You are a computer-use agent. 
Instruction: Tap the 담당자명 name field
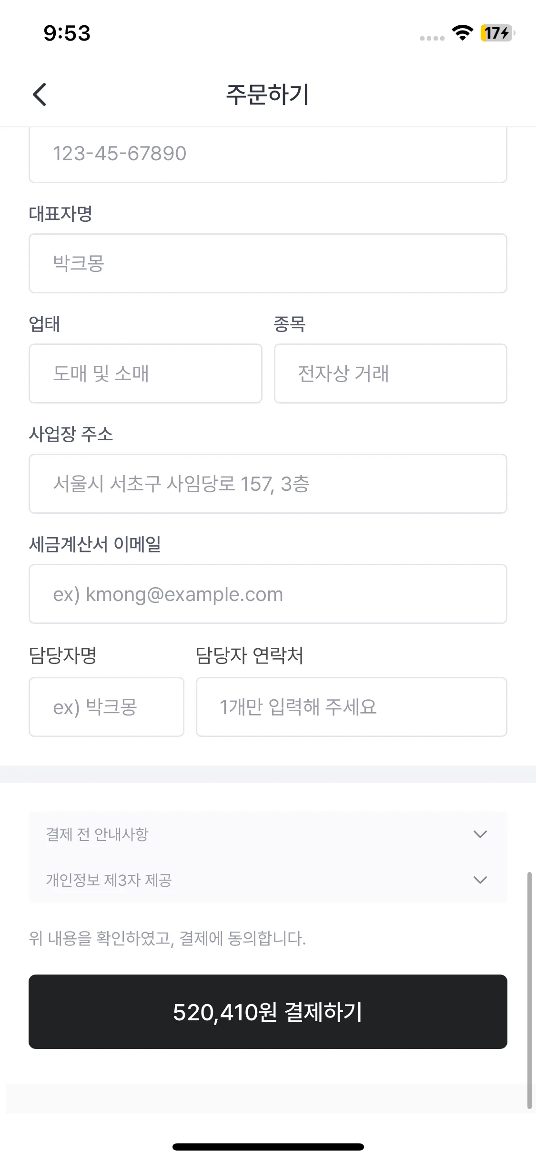click(x=107, y=707)
